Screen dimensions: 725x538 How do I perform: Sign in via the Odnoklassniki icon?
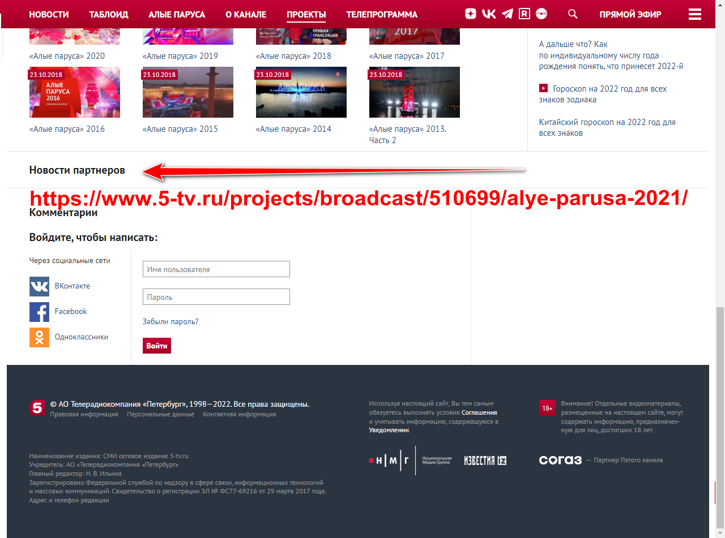tap(39, 337)
